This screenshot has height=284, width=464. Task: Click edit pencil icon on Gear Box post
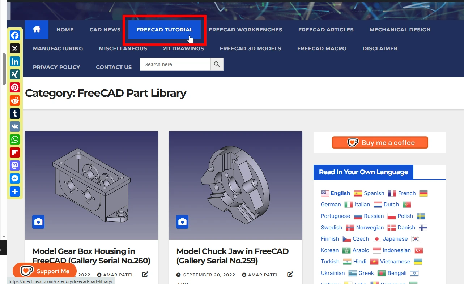tap(145, 274)
